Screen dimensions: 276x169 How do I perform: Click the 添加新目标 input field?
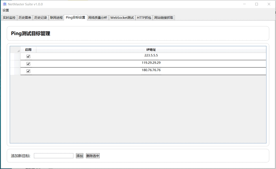pyautogui.click(x=53, y=156)
